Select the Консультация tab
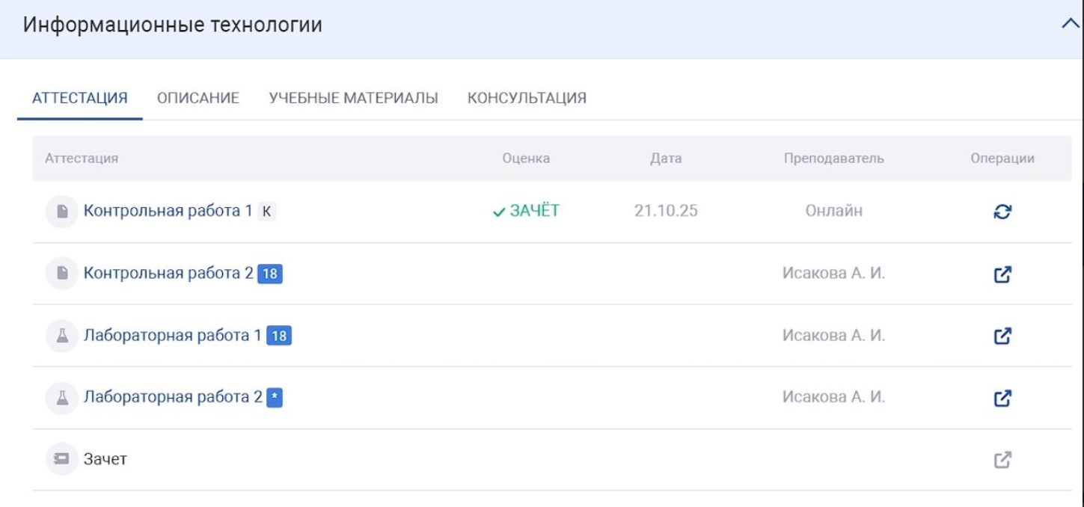This screenshot has width=1084, height=507. tap(527, 98)
